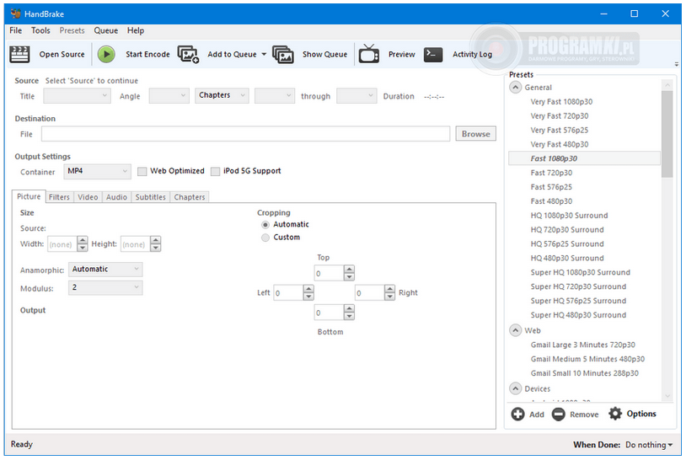The image size is (686, 460).
Task: Select the Picture tab
Action: [x=29, y=197]
